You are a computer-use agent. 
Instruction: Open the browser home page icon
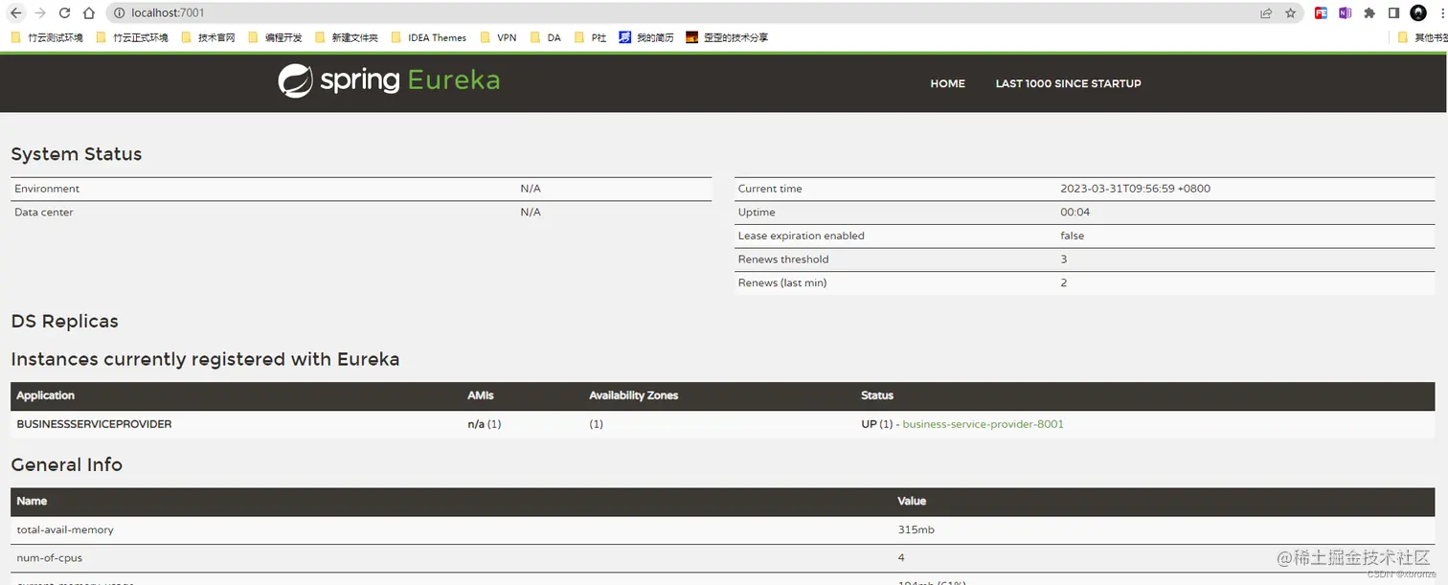tap(89, 13)
